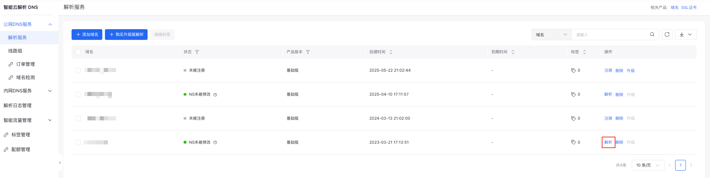Viewport: 710px width, 178px height.
Task: Click help icon beside NS未被修改 in 2023-03-21 row
Action: point(215,143)
